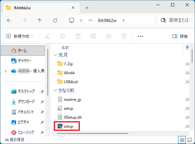Open ギャラリー in the navigation pane

21,61
